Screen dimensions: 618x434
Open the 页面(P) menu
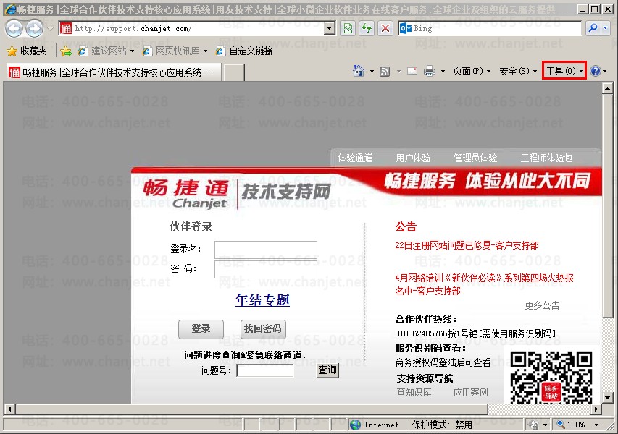tap(471, 71)
